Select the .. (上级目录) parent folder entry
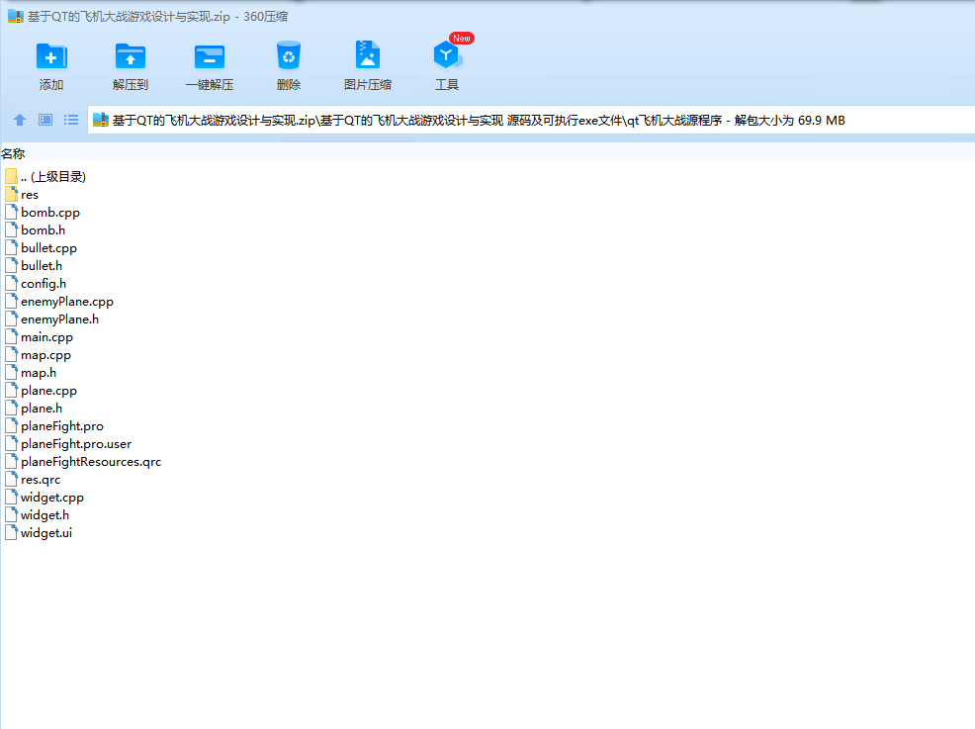This screenshot has width=975, height=729. pyautogui.click(x=52, y=177)
